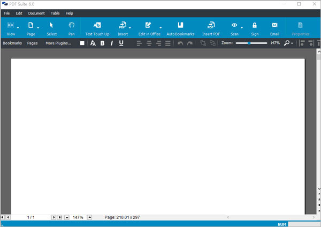This screenshot has height=227, width=321.
Task: Show the Bookmarks panel
Action: [x=12, y=43]
